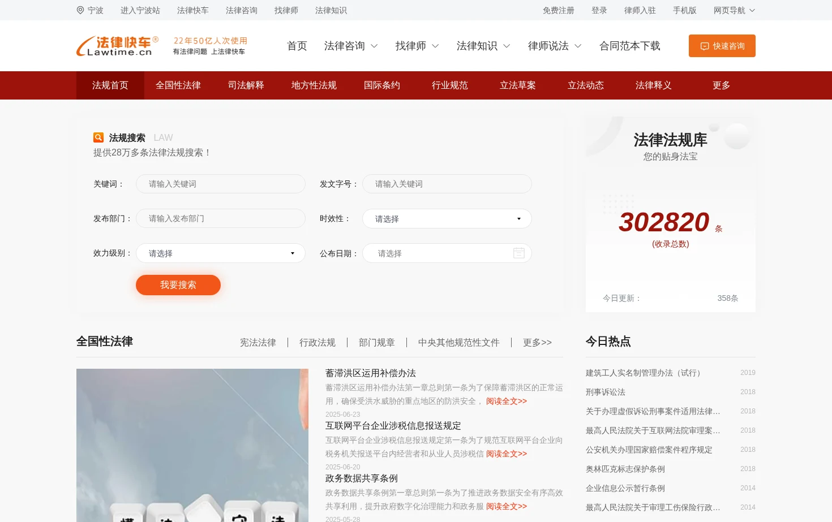Click 更多>> beside 全国性法律
The image size is (832, 522).
(537, 342)
